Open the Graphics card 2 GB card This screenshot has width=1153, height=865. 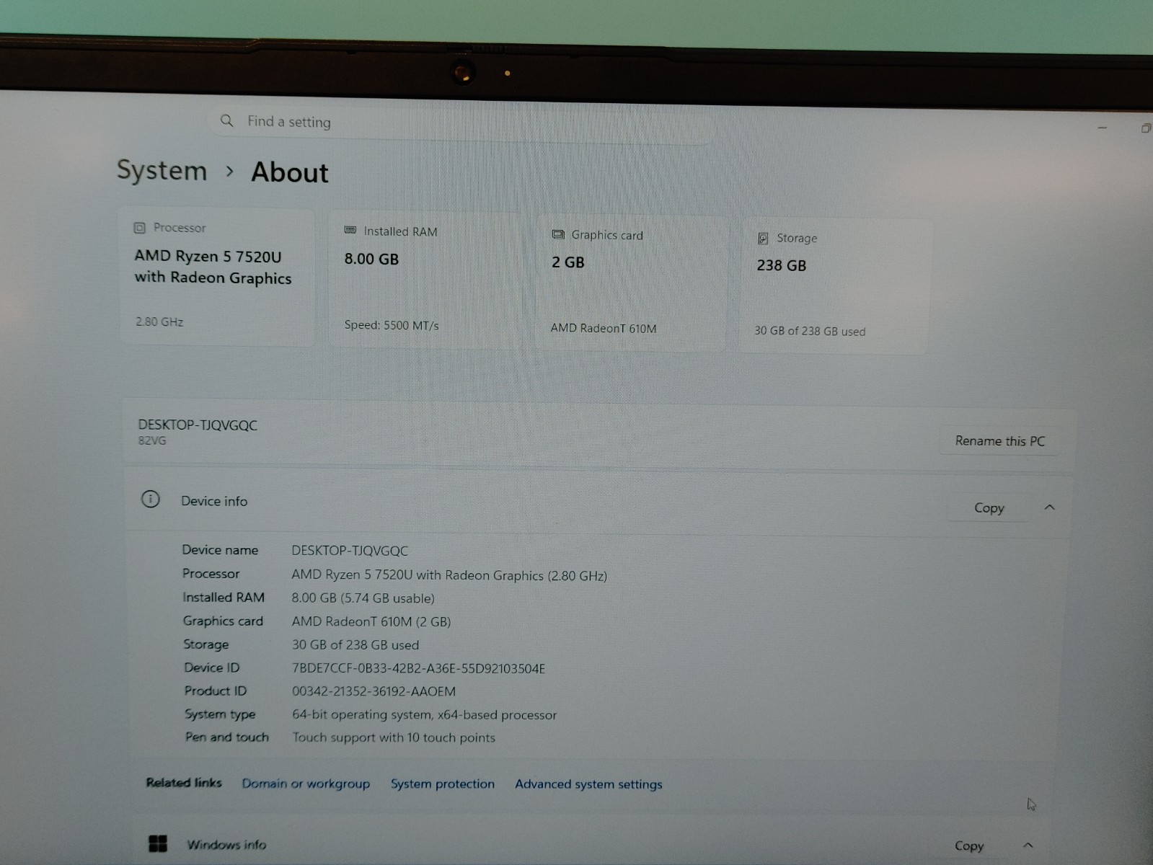(632, 283)
